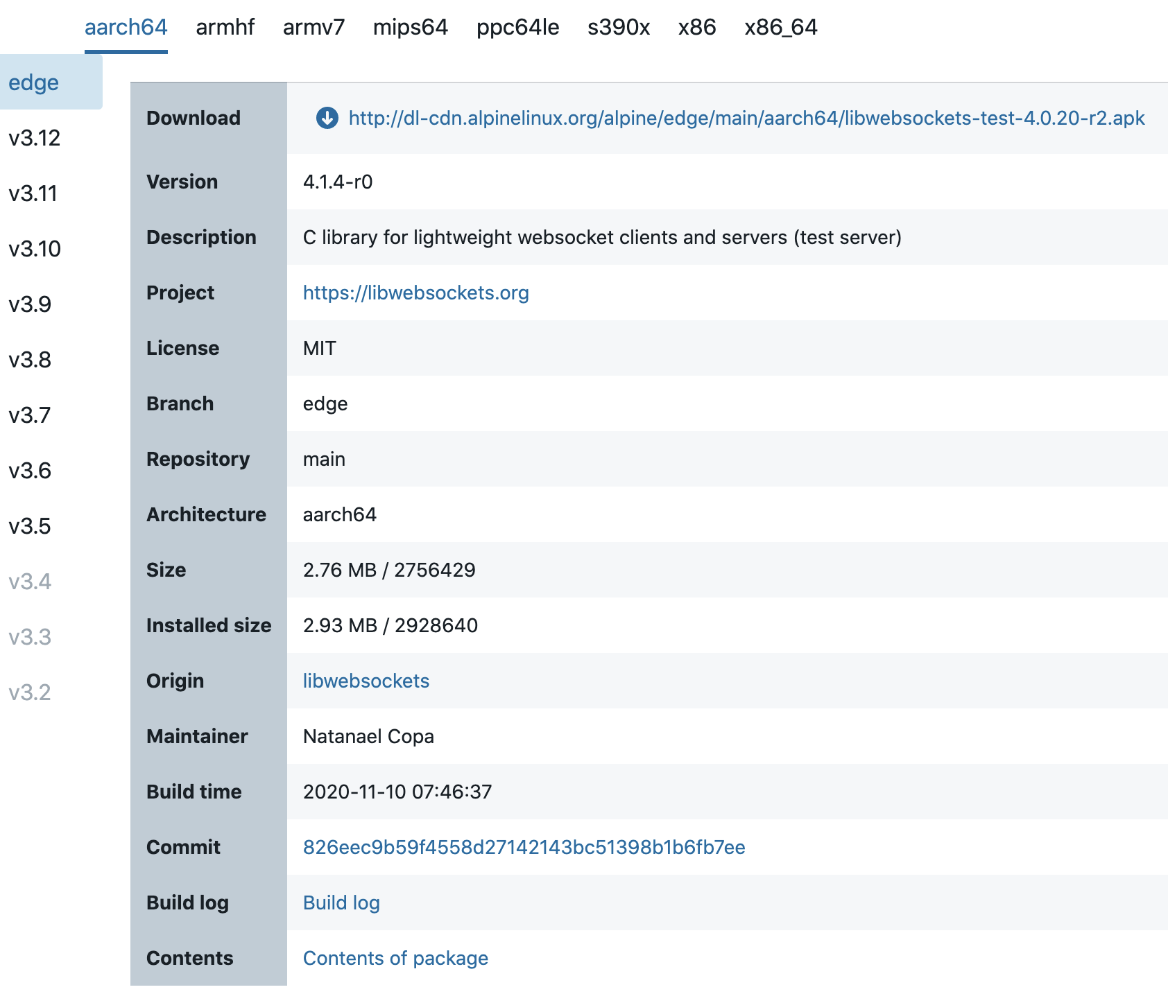The width and height of the screenshot is (1168, 994).
Task: Click the Installed size row header
Action: coord(209,625)
